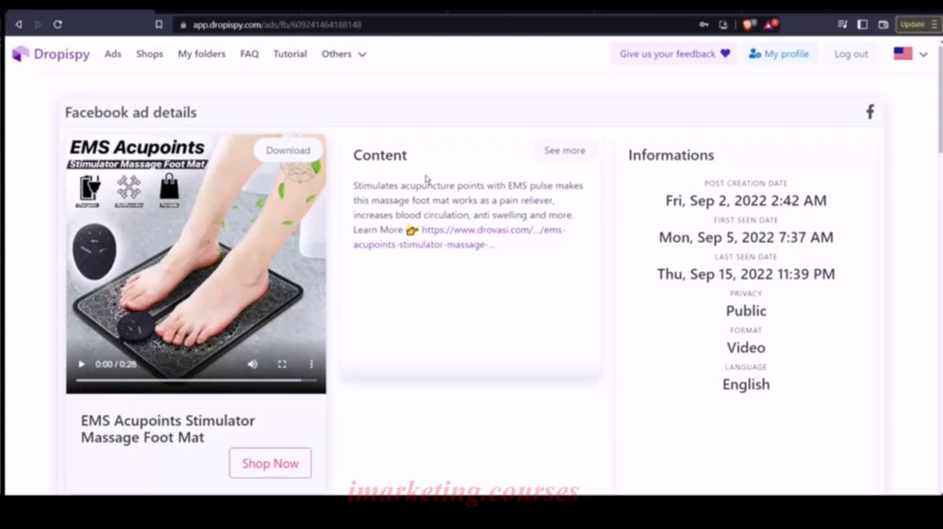This screenshot has height=529, width=943.
Task: Reload the page in browser toolbar
Action: tap(58, 24)
